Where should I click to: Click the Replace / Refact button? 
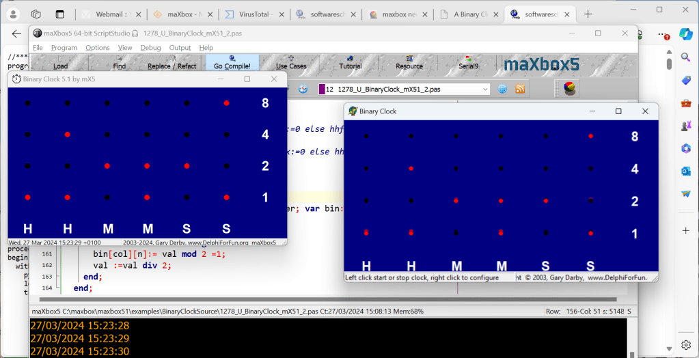172,63
